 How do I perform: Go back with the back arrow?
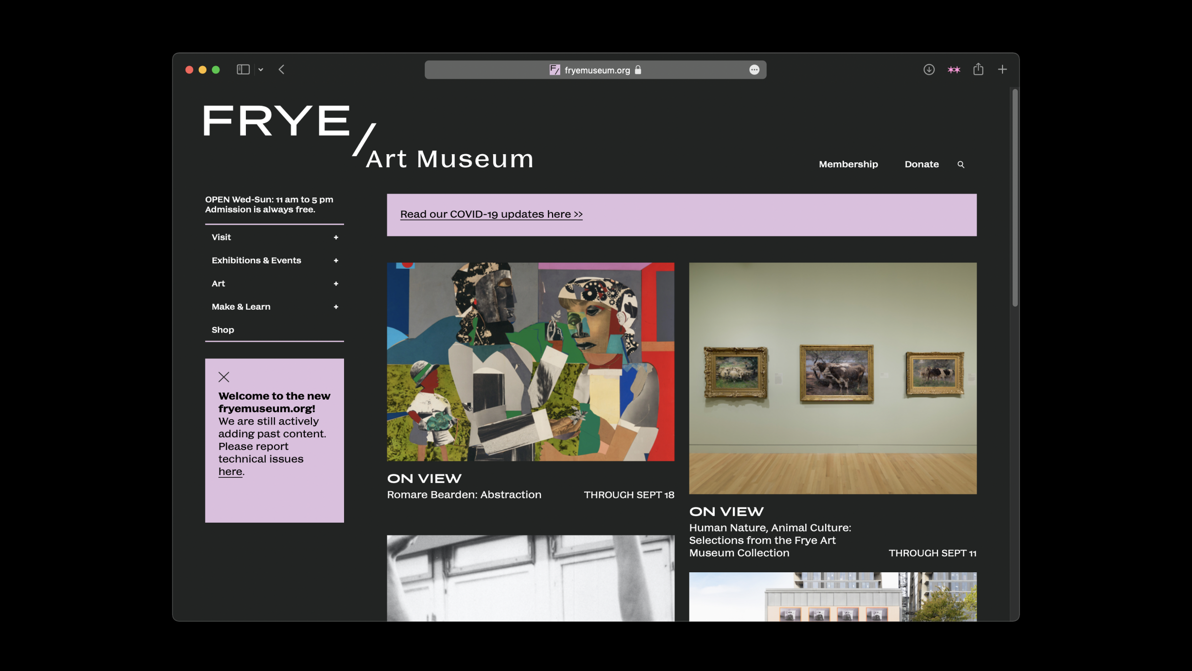[281, 70]
